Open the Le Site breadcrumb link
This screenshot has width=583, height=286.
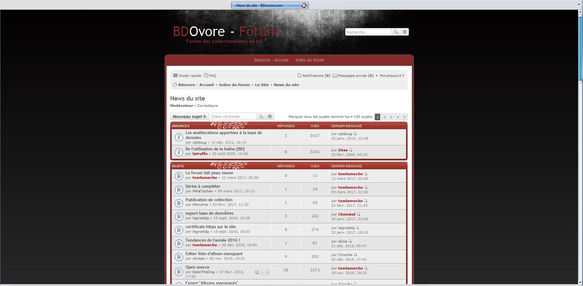[x=262, y=85]
